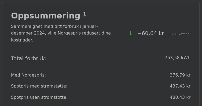Click the 437,43 kr spot price value
202x106 pixels.
pyautogui.click(x=180, y=86)
